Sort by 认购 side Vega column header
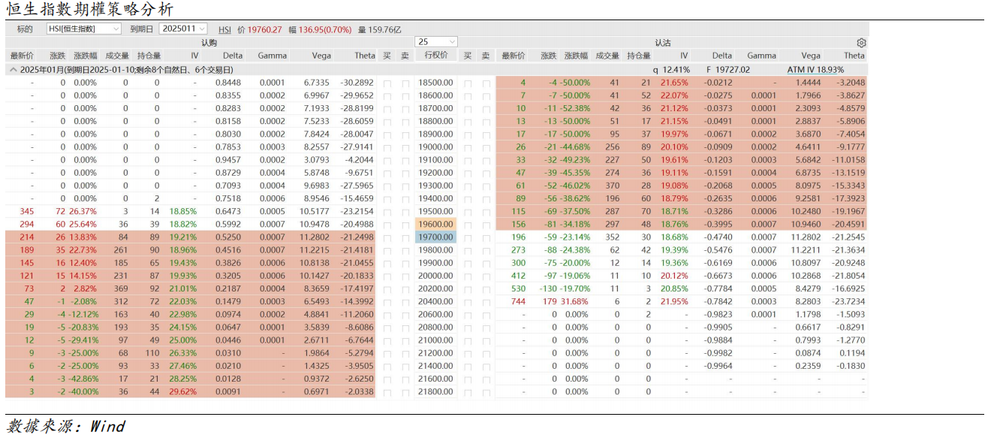The height and width of the screenshot is (438, 988). click(321, 56)
